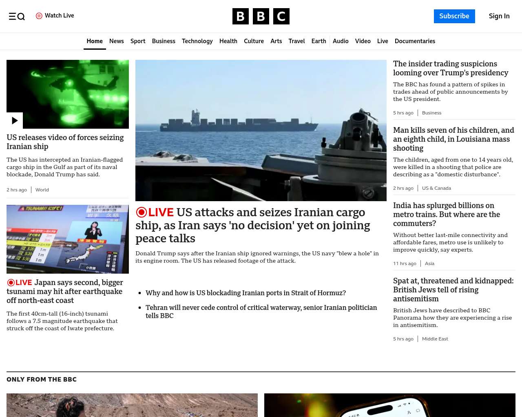Click the Sign In link
The height and width of the screenshot is (417, 522).
(x=499, y=16)
